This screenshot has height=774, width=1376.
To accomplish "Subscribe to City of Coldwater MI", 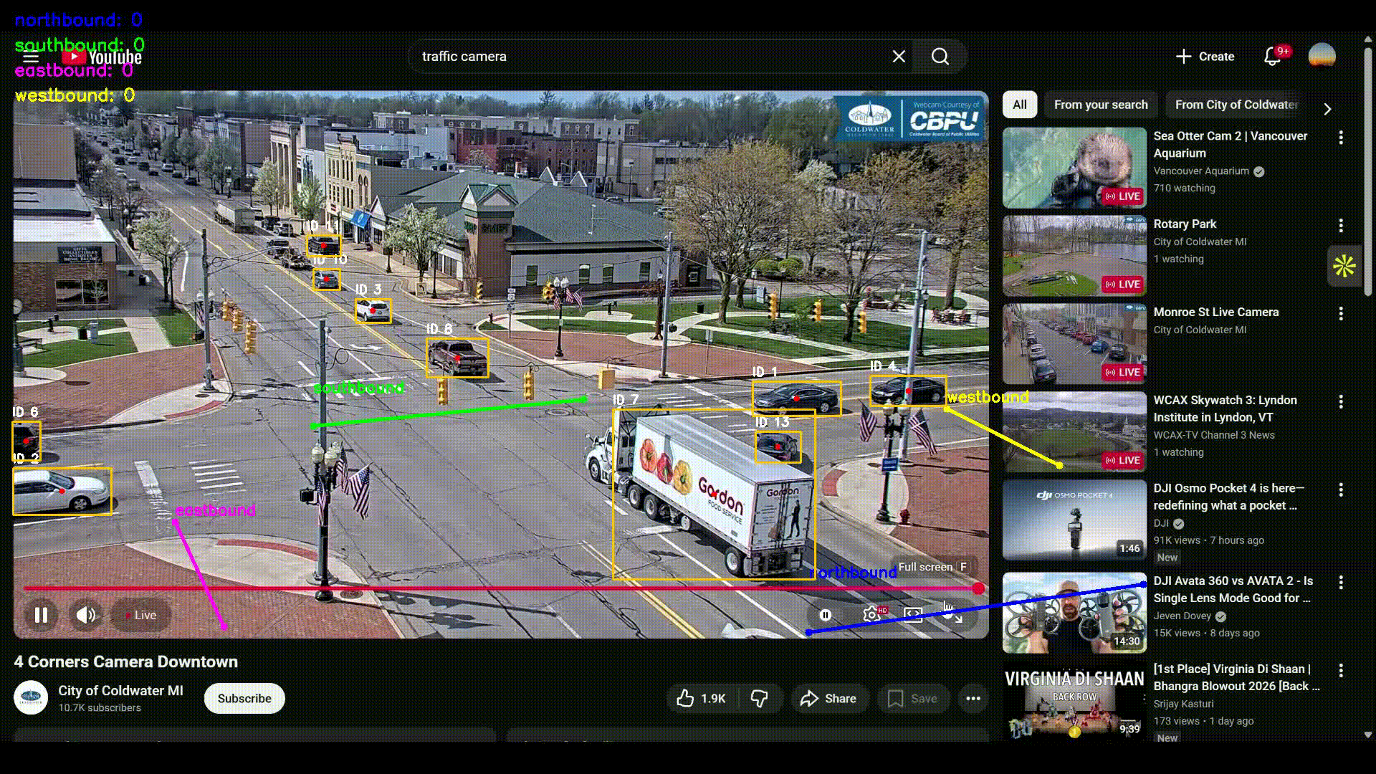I will click(244, 698).
